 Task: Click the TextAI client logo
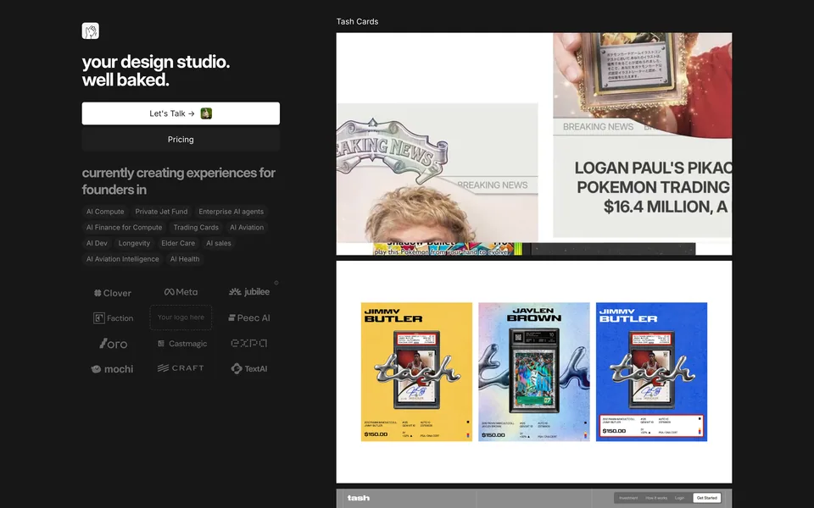click(x=249, y=368)
